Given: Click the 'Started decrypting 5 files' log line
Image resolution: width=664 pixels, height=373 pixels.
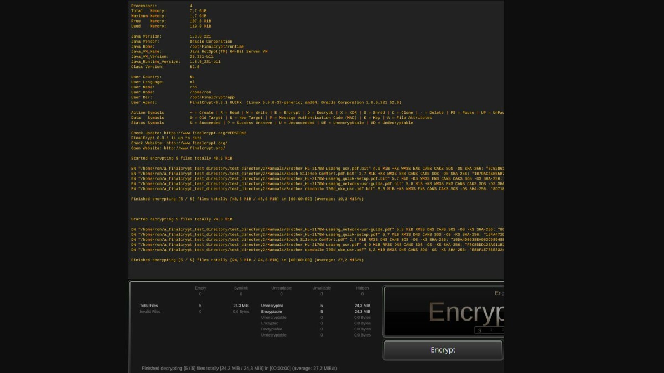Looking at the screenshot, I should click(181, 219).
